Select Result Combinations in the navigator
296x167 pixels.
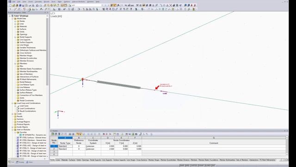pos(28,111)
